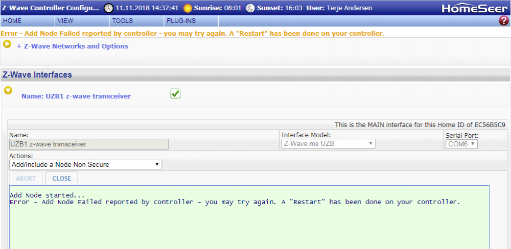Click the sunset icon in the header
Screen dimensions: 511x249
(x=250, y=8)
